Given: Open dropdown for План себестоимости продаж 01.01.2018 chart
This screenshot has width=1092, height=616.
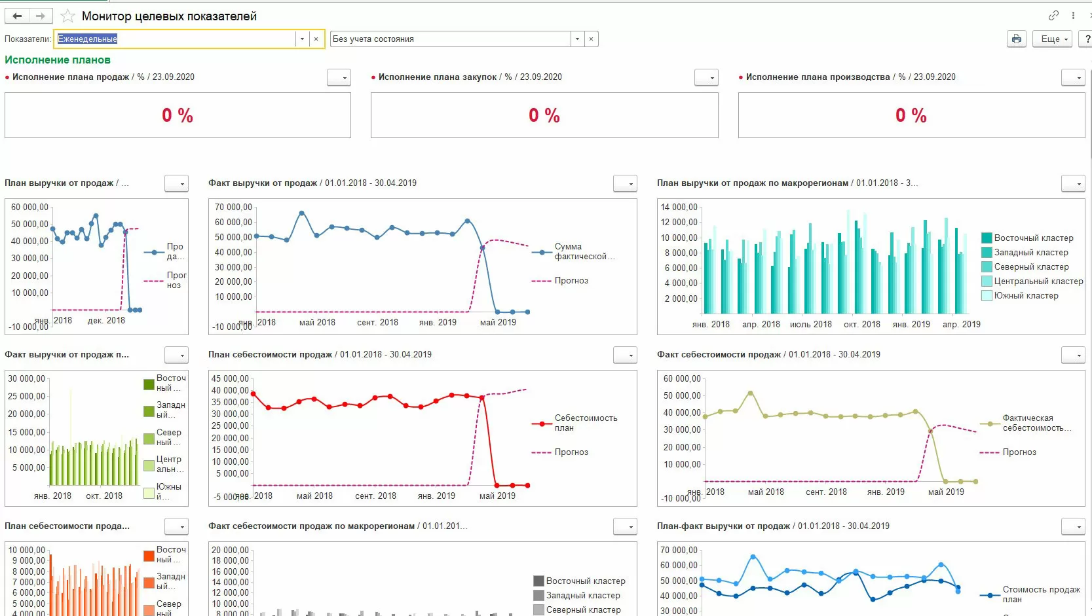Looking at the screenshot, I should [x=625, y=355].
